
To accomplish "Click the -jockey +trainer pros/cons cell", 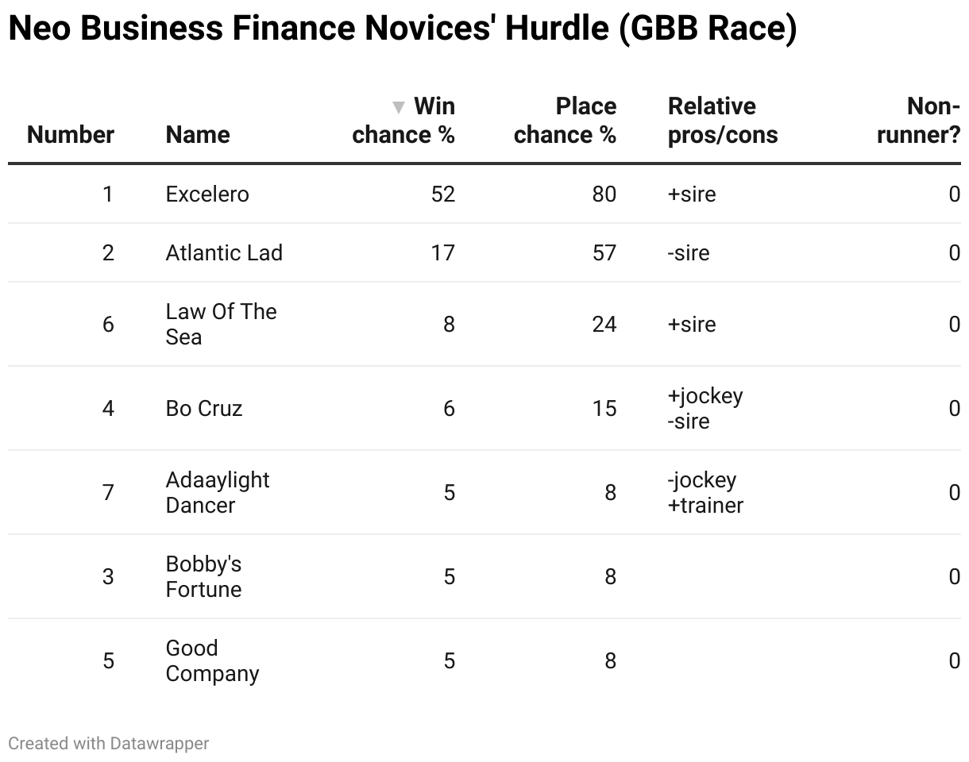I will (705, 493).
